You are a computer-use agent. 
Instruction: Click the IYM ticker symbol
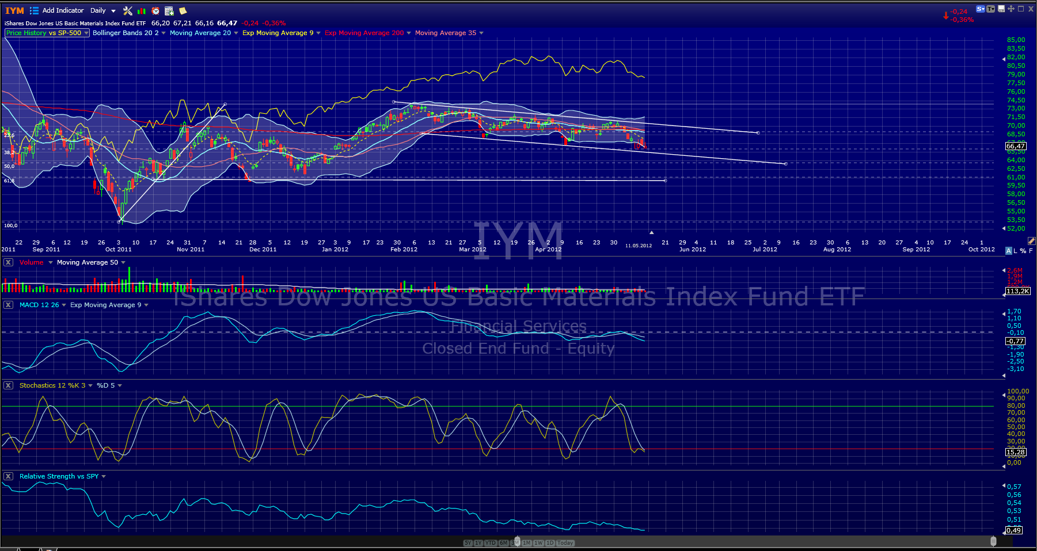[x=15, y=10]
